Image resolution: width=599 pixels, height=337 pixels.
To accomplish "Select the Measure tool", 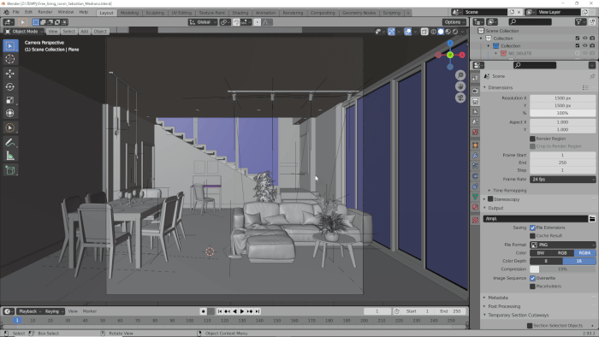I will tap(10, 156).
